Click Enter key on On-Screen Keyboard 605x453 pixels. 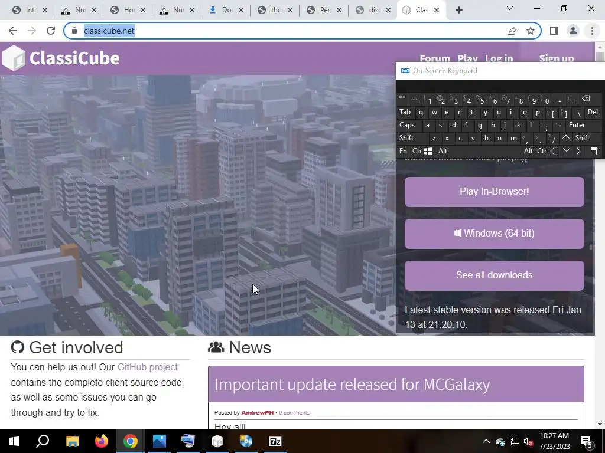[x=577, y=125]
